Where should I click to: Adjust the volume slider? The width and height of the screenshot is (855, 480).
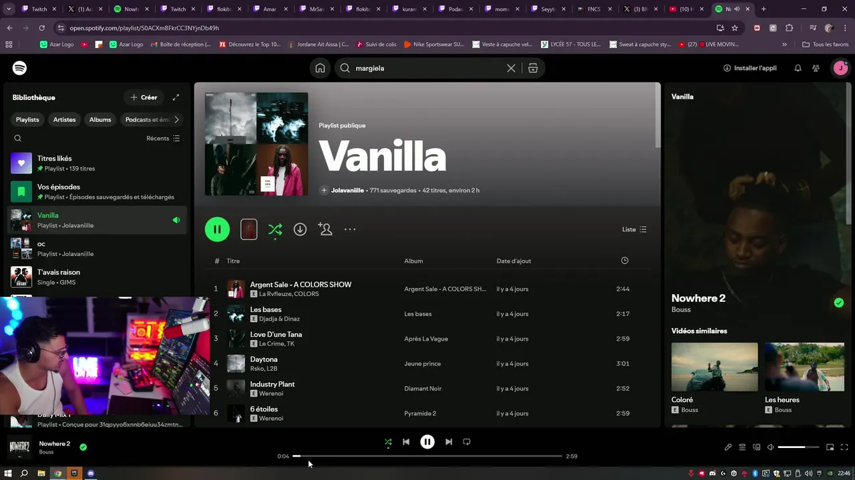click(798, 447)
